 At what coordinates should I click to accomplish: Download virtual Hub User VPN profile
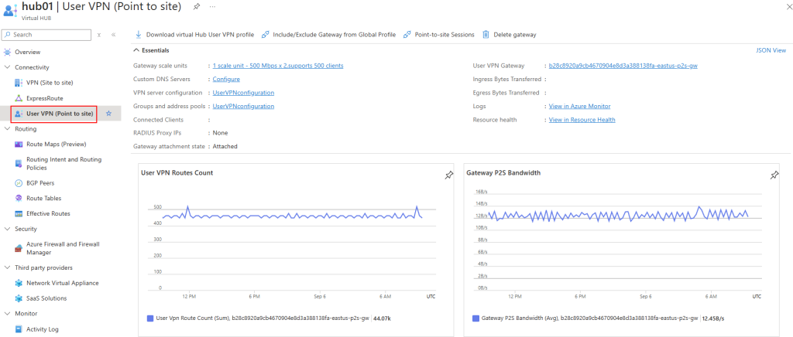[200, 35]
